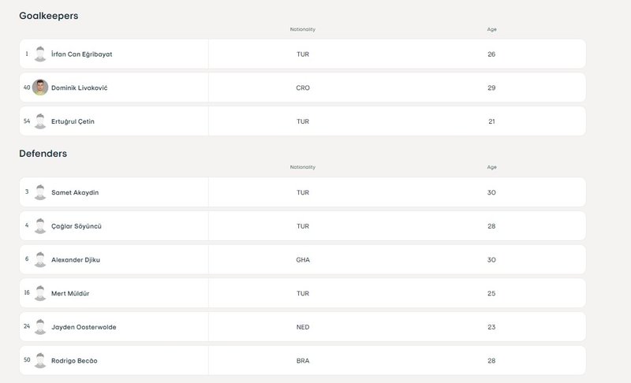Open Samet Akaydin player profile
Viewport: 631px width, 383px height.
75,192
